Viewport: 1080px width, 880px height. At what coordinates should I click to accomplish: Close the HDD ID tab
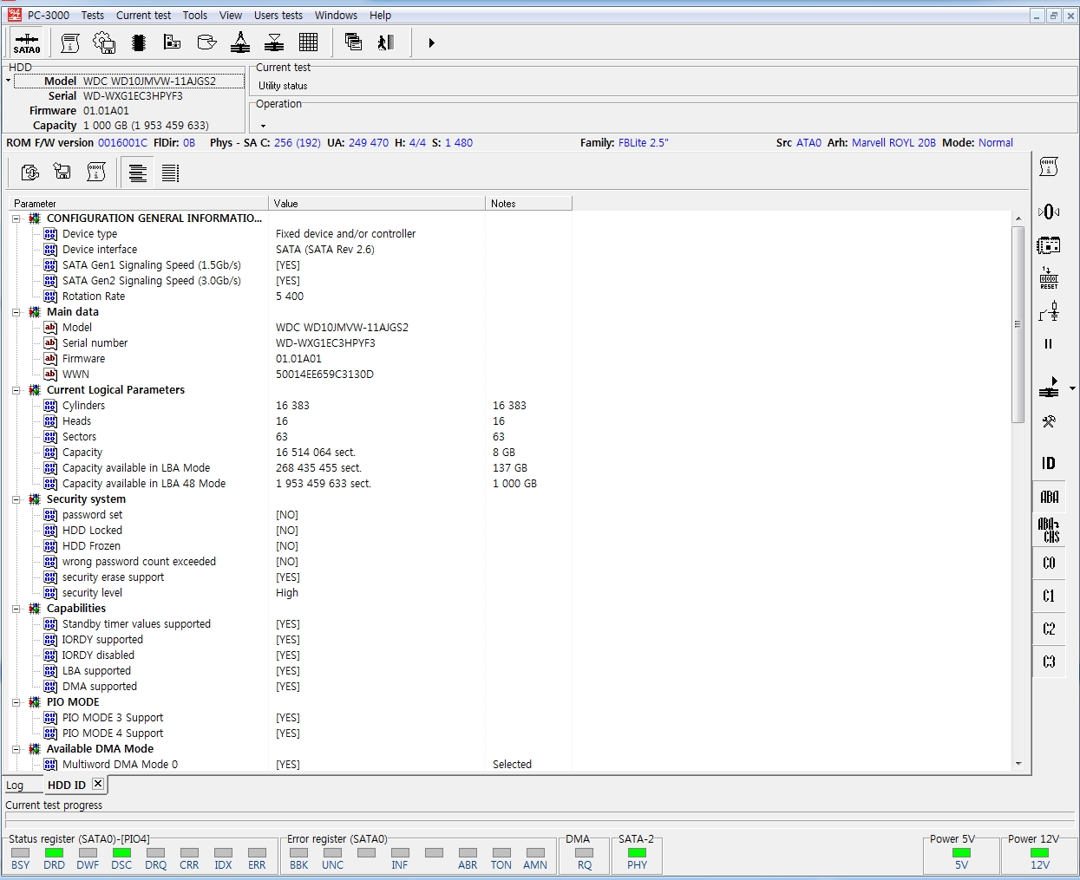(x=98, y=784)
